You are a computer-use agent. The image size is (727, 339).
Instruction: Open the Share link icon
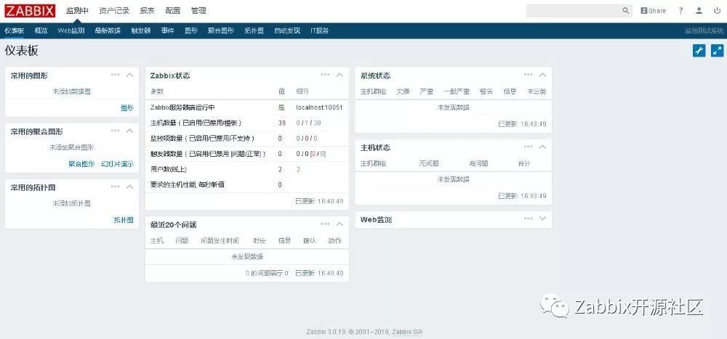pos(654,11)
